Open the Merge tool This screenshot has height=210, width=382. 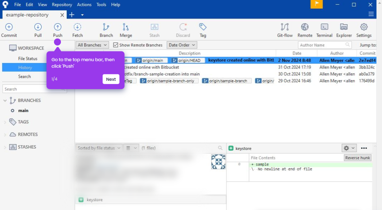(x=126, y=30)
